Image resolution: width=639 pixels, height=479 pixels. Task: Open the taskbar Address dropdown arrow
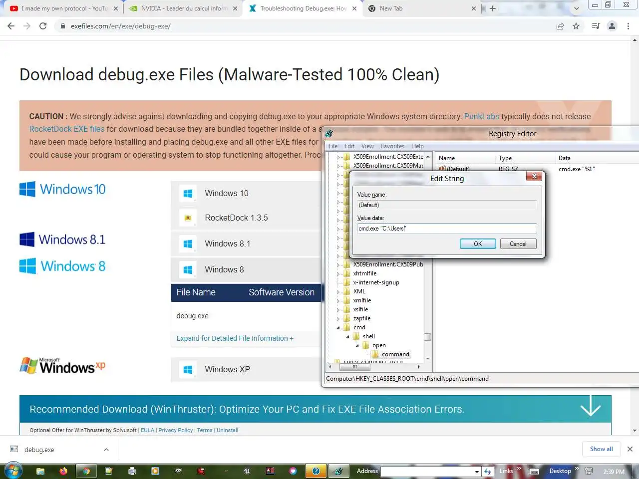(477, 472)
